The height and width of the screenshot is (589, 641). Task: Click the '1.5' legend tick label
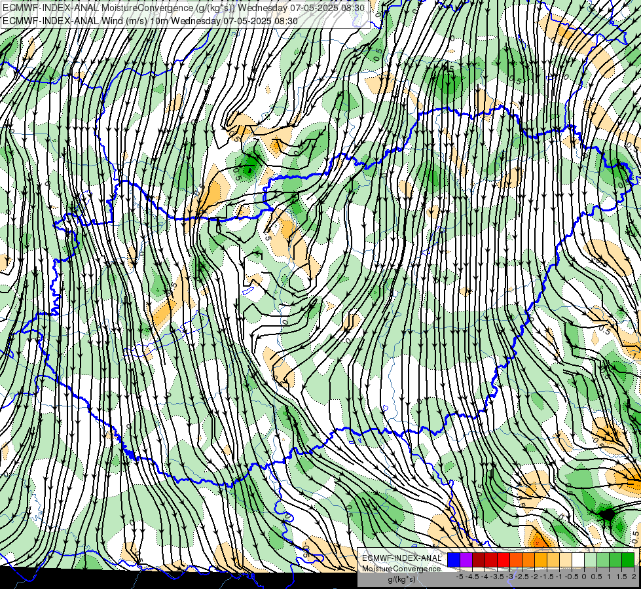[x=622, y=577]
